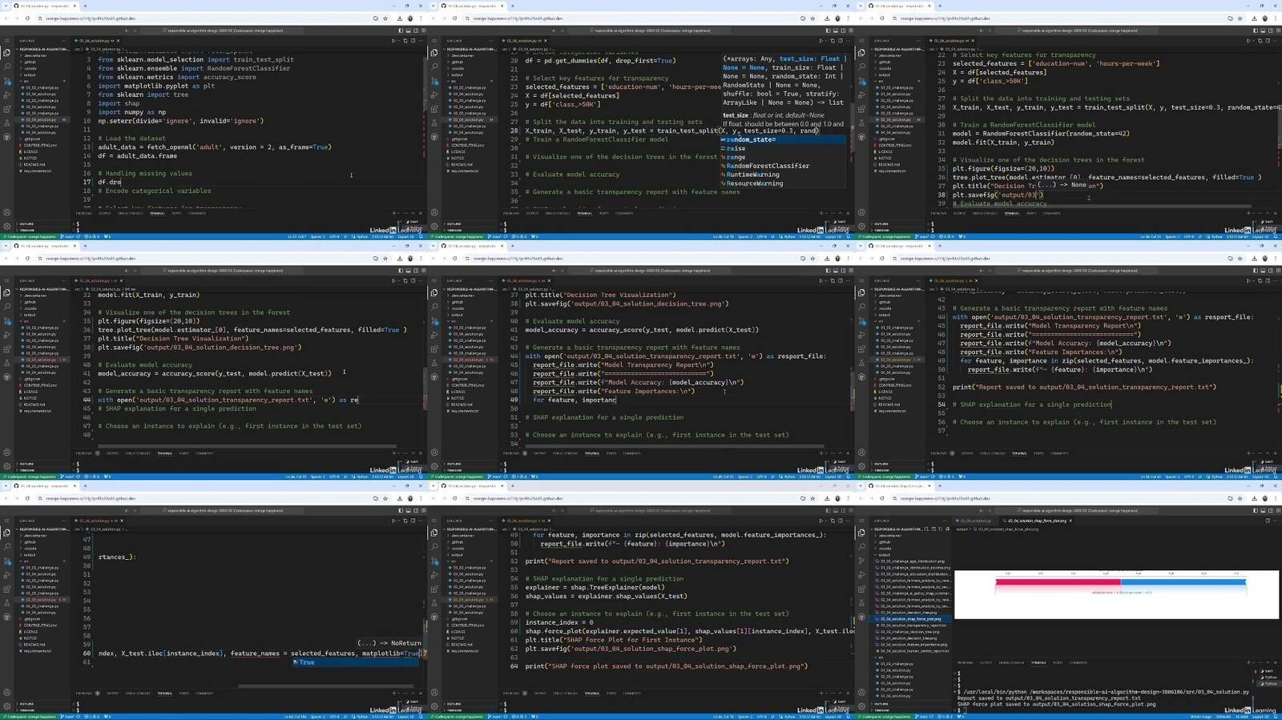Toggle secondary sidebar in the frame starting at line 32

416,271
